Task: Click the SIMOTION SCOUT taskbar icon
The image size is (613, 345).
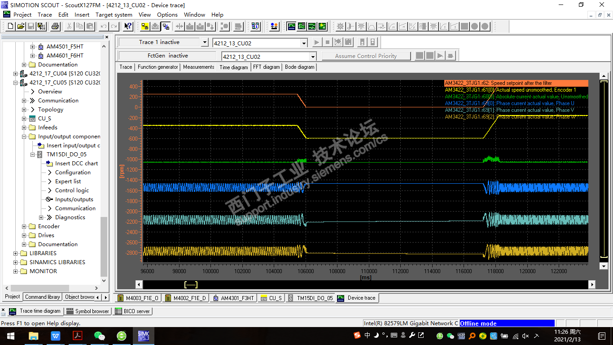Action: (144, 336)
